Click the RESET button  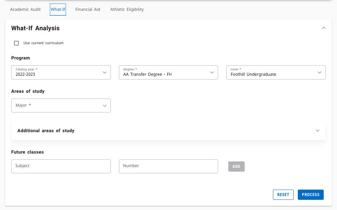tap(283, 195)
